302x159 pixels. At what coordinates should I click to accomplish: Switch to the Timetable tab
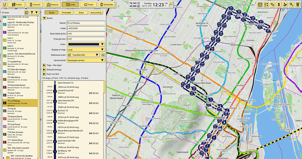[x=66, y=13]
